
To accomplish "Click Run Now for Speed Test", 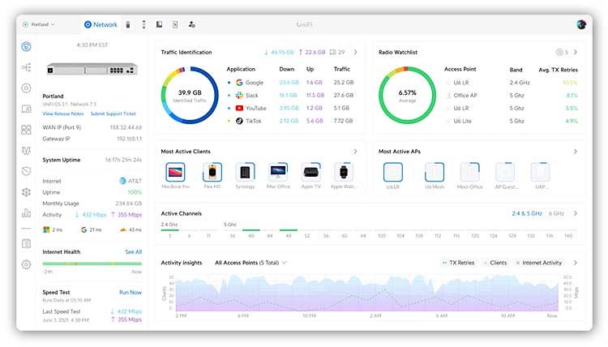I will click(131, 293).
